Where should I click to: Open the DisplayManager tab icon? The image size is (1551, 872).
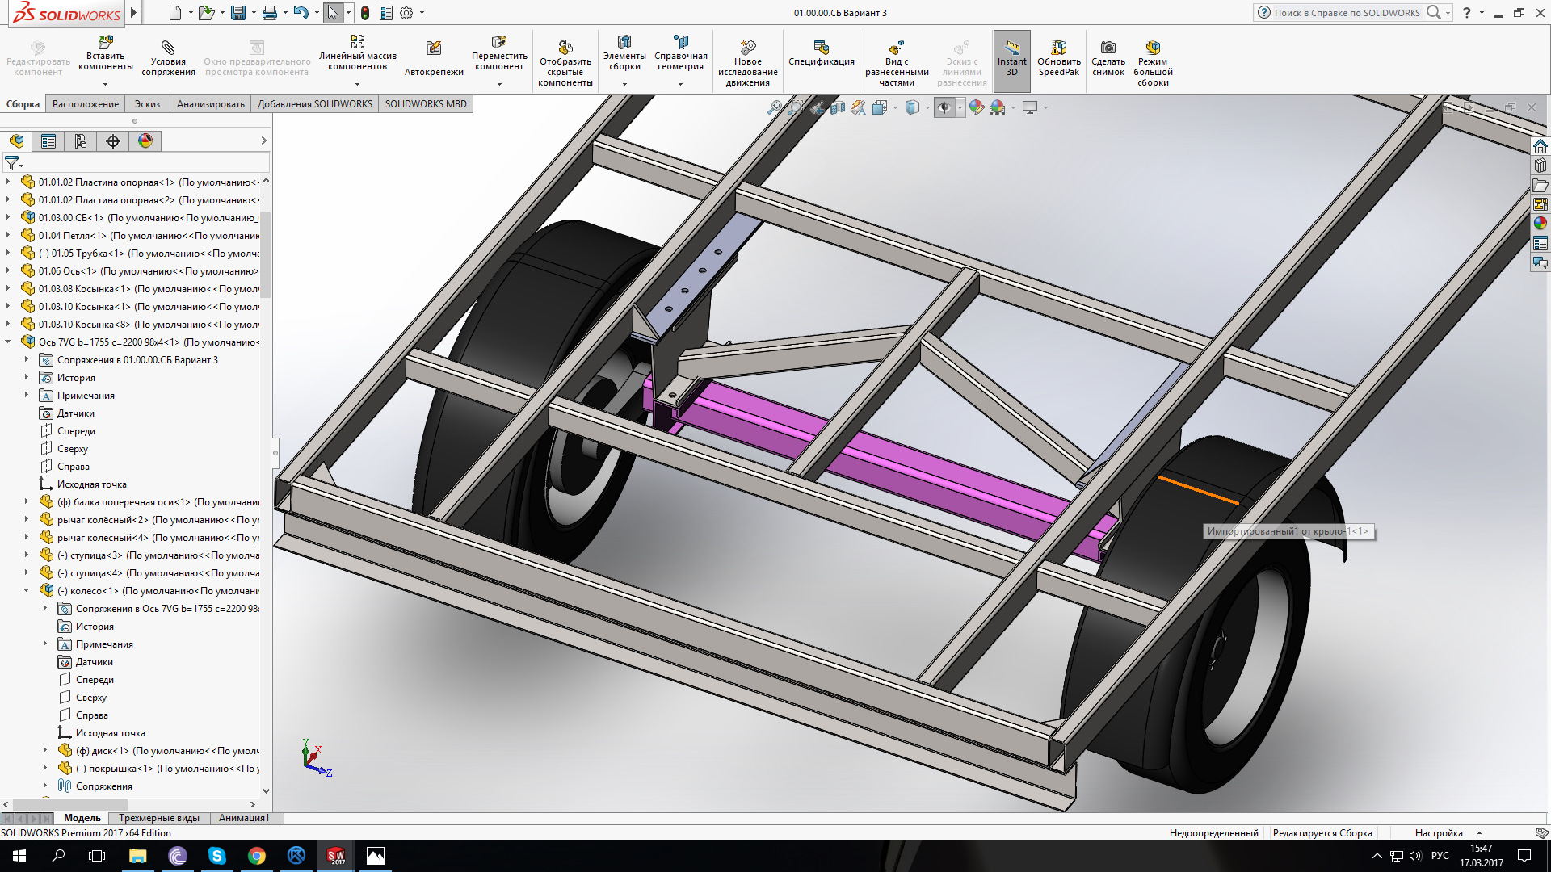coord(145,141)
